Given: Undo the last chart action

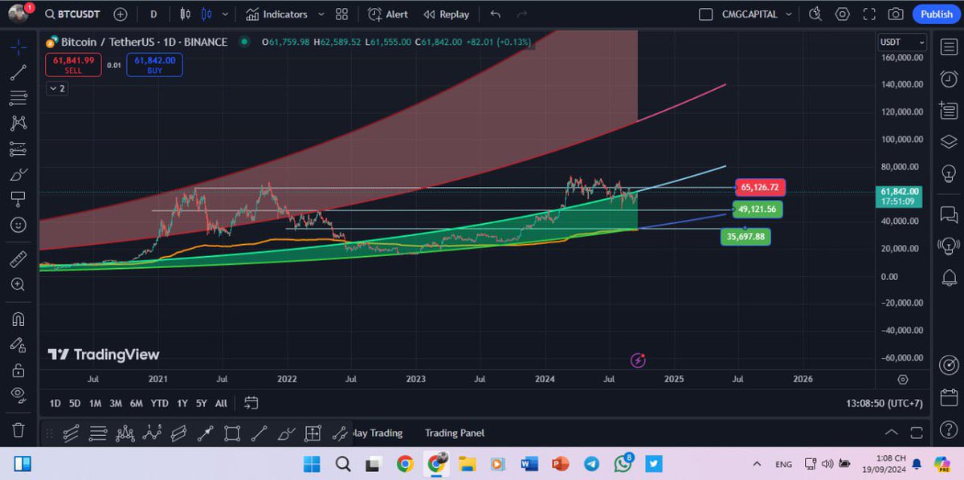Looking at the screenshot, I should click(x=495, y=14).
